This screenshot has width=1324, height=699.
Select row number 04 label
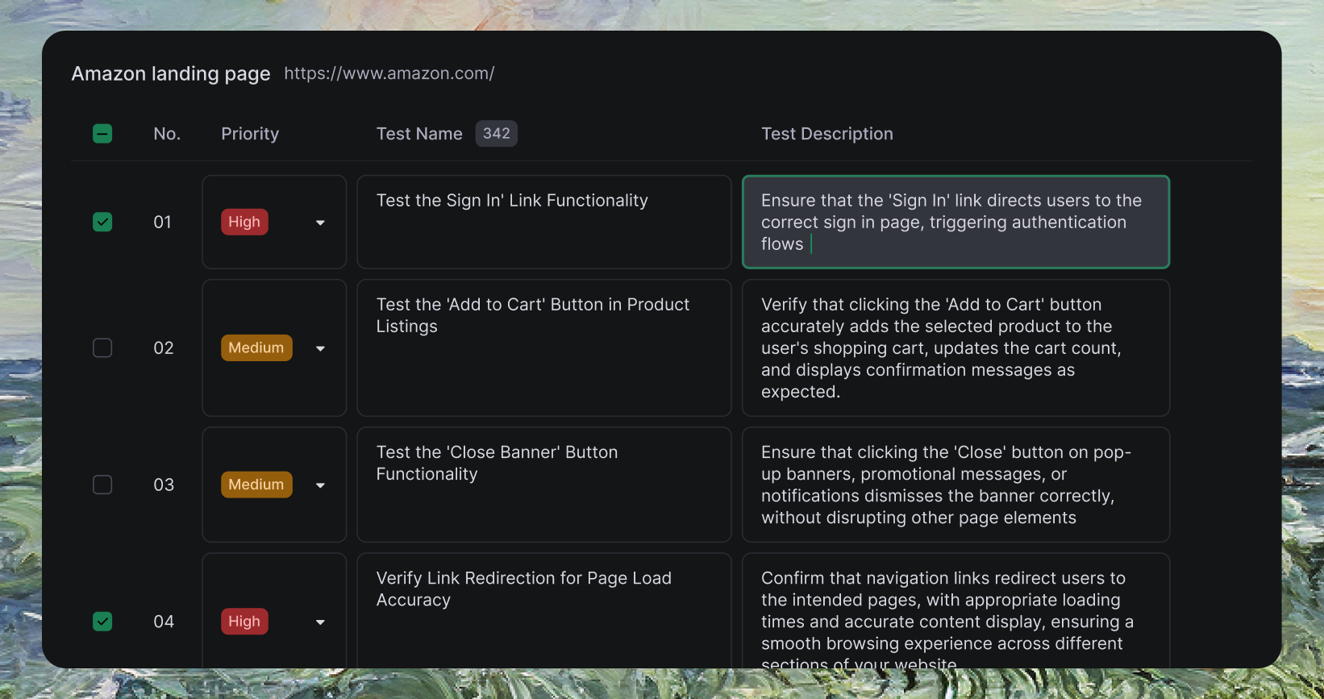click(164, 622)
